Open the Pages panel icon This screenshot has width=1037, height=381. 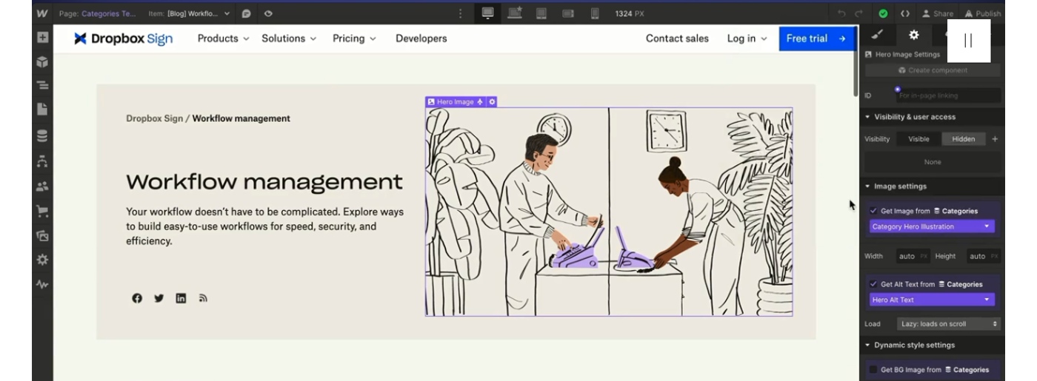tap(42, 109)
